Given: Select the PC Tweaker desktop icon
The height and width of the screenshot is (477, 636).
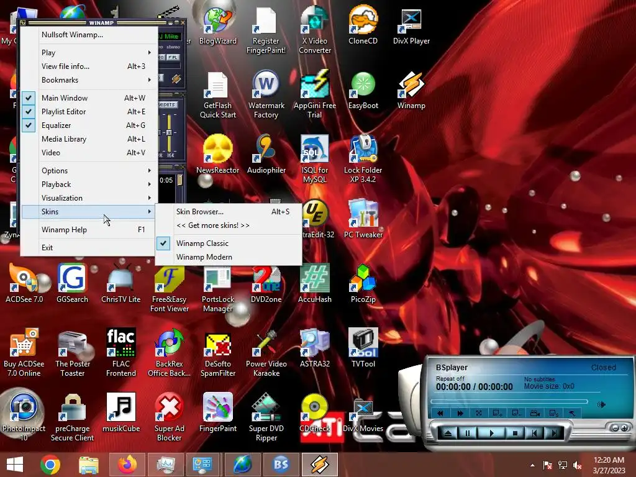Looking at the screenshot, I should click(x=363, y=219).
